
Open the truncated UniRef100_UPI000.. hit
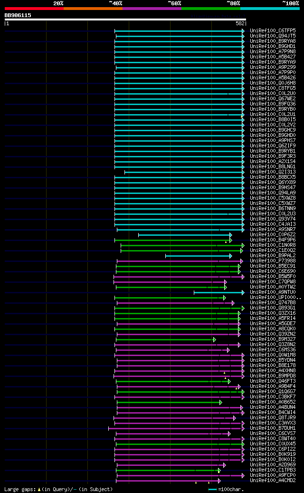coord(275,297)
